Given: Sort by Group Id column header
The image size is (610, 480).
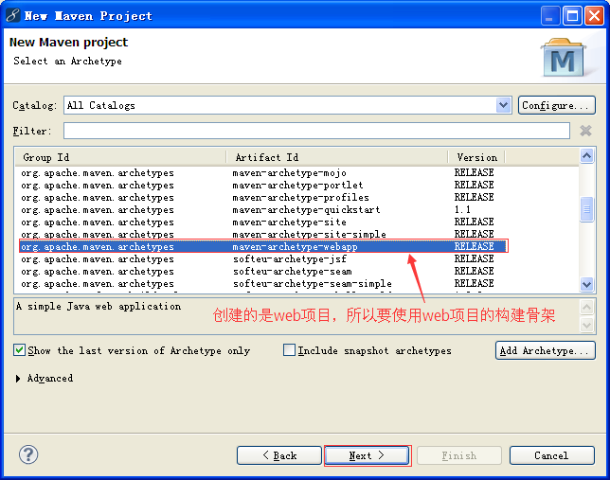Looking at the screenshot, I should (120, 157).
